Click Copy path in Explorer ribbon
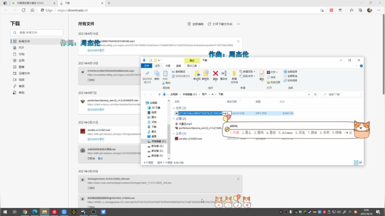This screenshot has width=385, height=216. (x=179, y=72)
